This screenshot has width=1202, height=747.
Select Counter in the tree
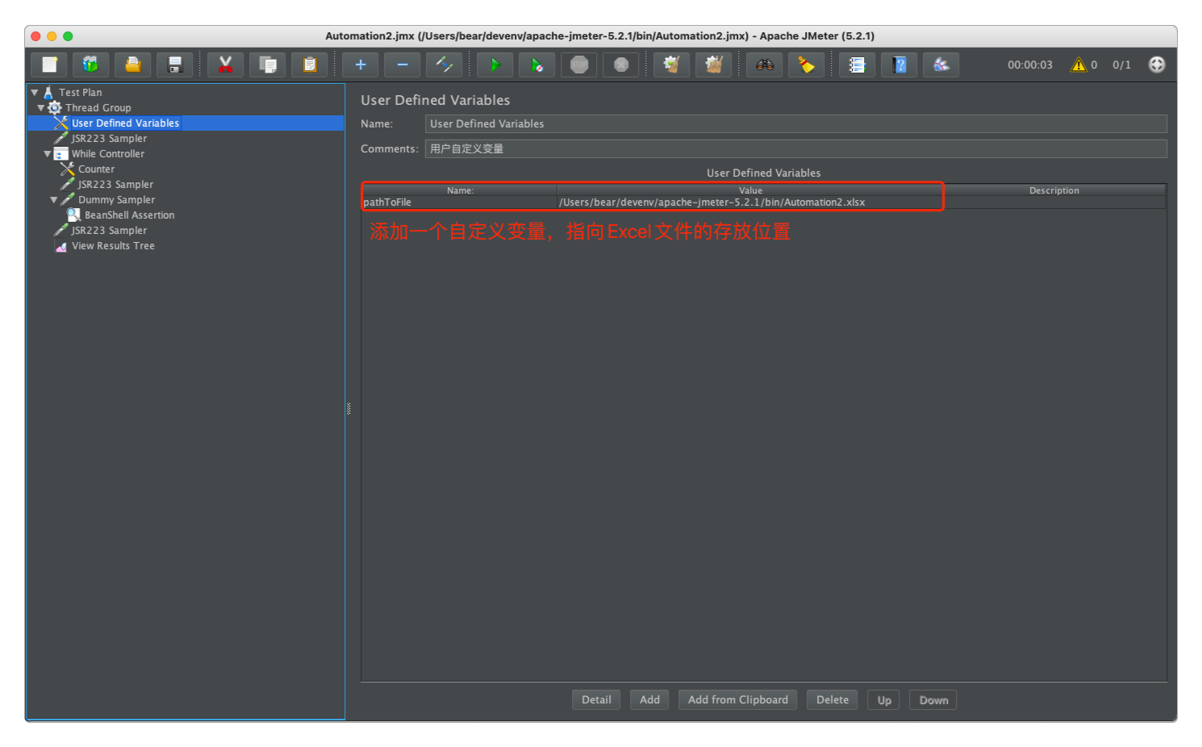point(96,169)
